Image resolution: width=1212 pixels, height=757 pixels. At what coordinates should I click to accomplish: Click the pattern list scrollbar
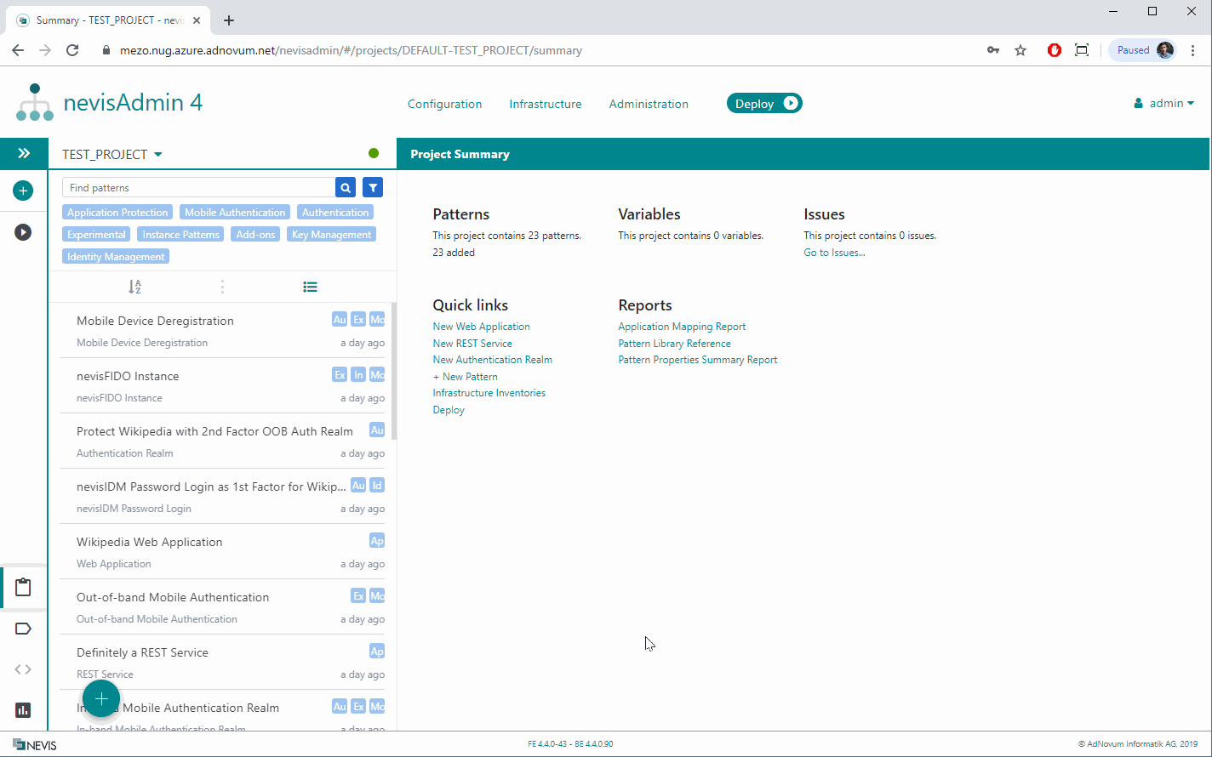tap(393, 371)
